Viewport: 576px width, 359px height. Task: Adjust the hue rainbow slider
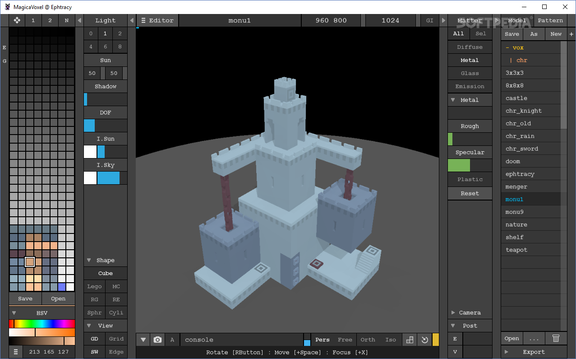[x=42, y=323]
